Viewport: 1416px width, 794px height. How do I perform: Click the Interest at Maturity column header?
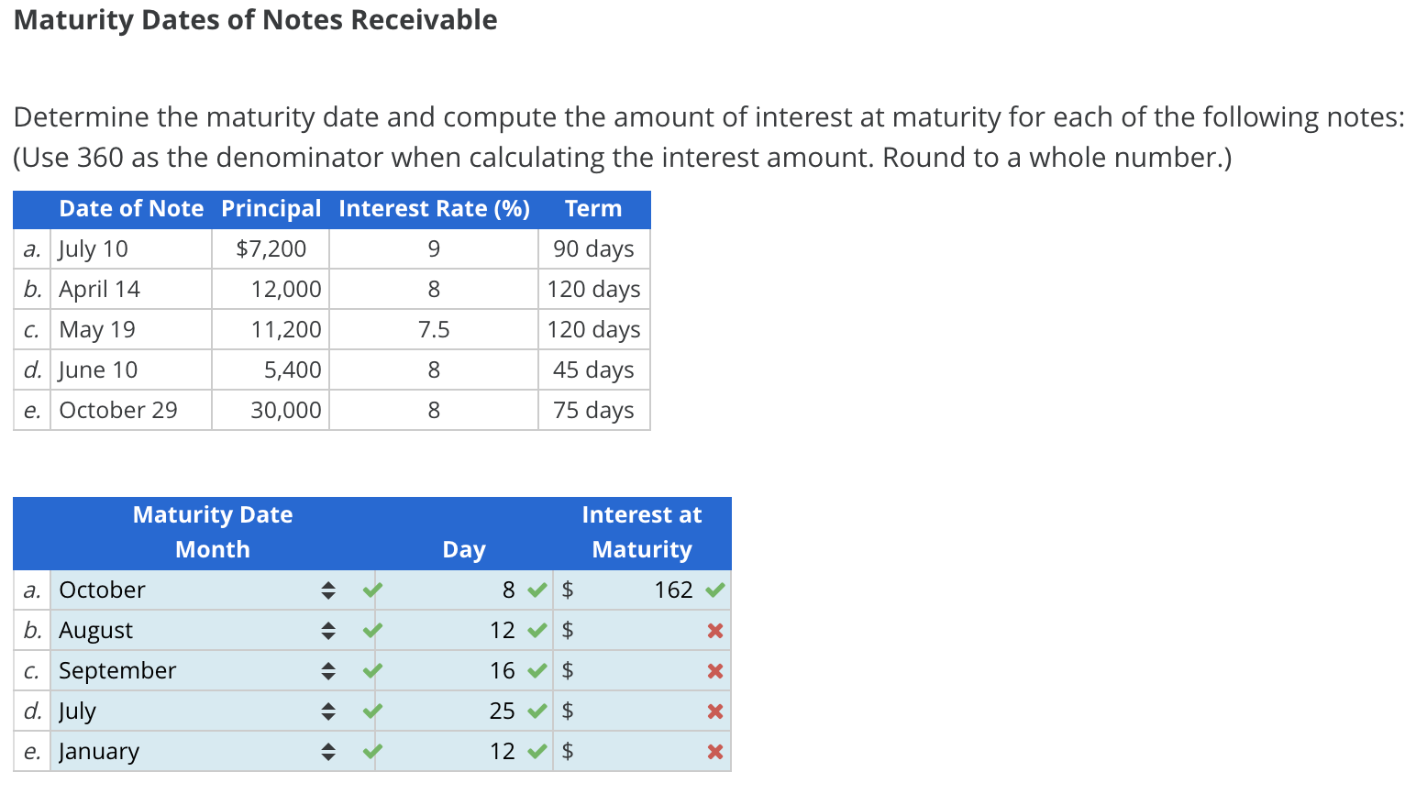click(x=641, y=532)
